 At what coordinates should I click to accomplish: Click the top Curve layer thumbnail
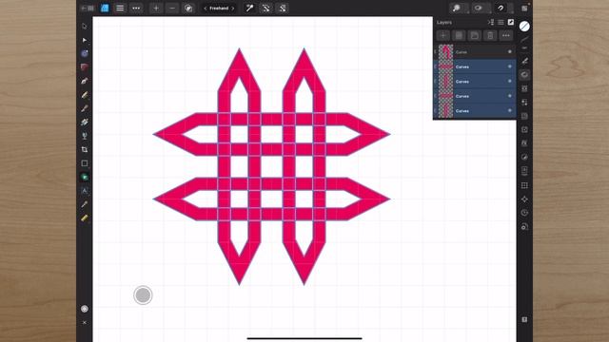pyautogui.click(x=446, y=52)
